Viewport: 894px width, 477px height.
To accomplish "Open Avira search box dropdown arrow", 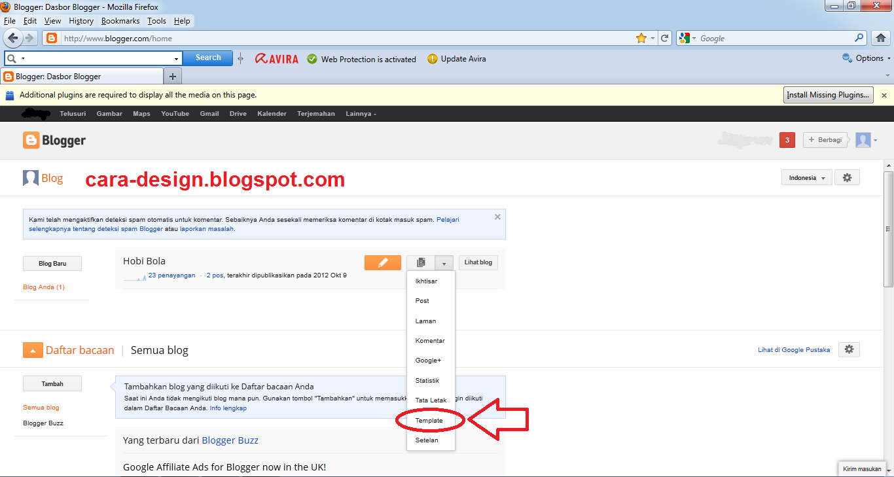I will [x=176, y=58].
